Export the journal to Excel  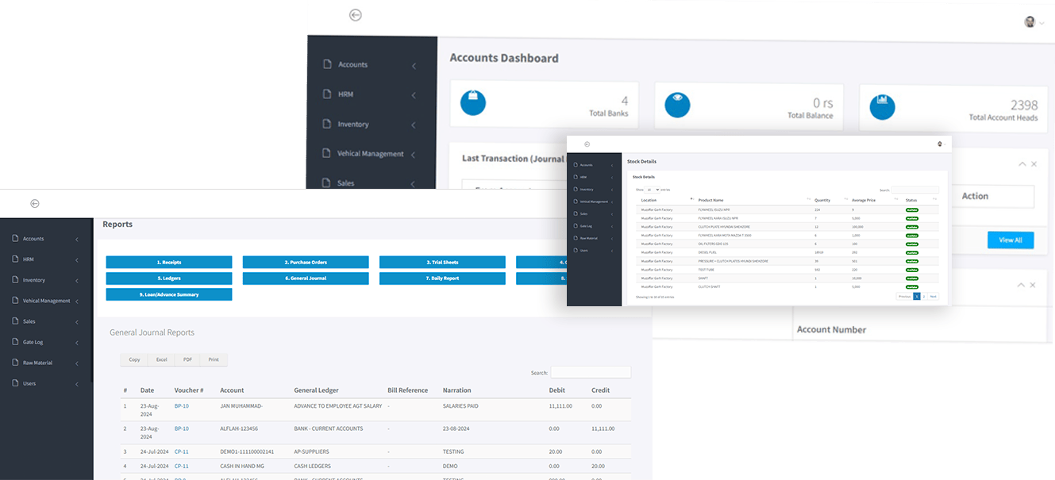pos(161,359)
